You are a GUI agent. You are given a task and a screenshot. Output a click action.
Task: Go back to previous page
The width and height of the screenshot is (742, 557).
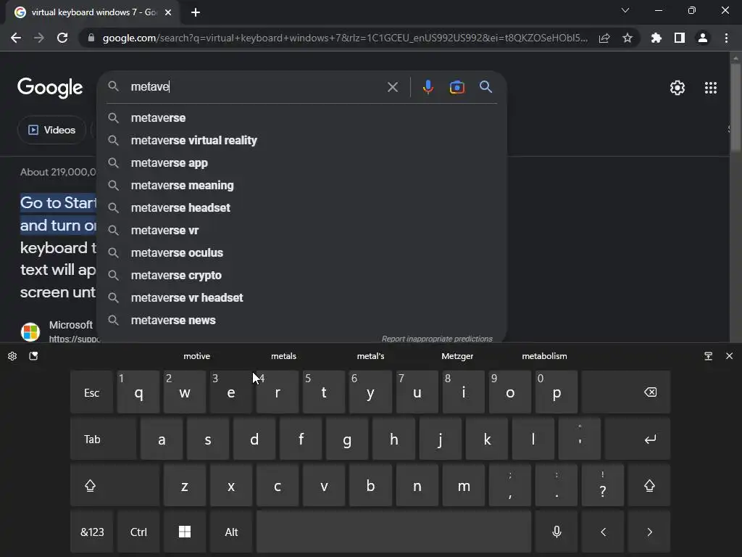tap(16, 38)
